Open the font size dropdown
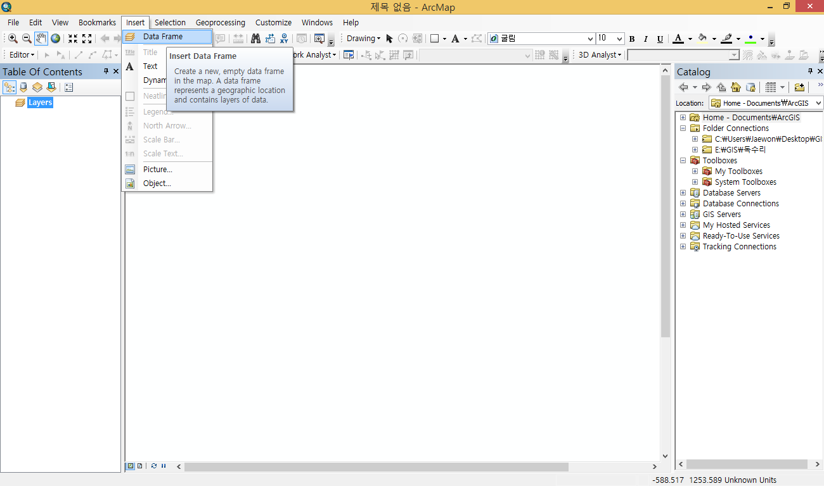 point(619,39)
